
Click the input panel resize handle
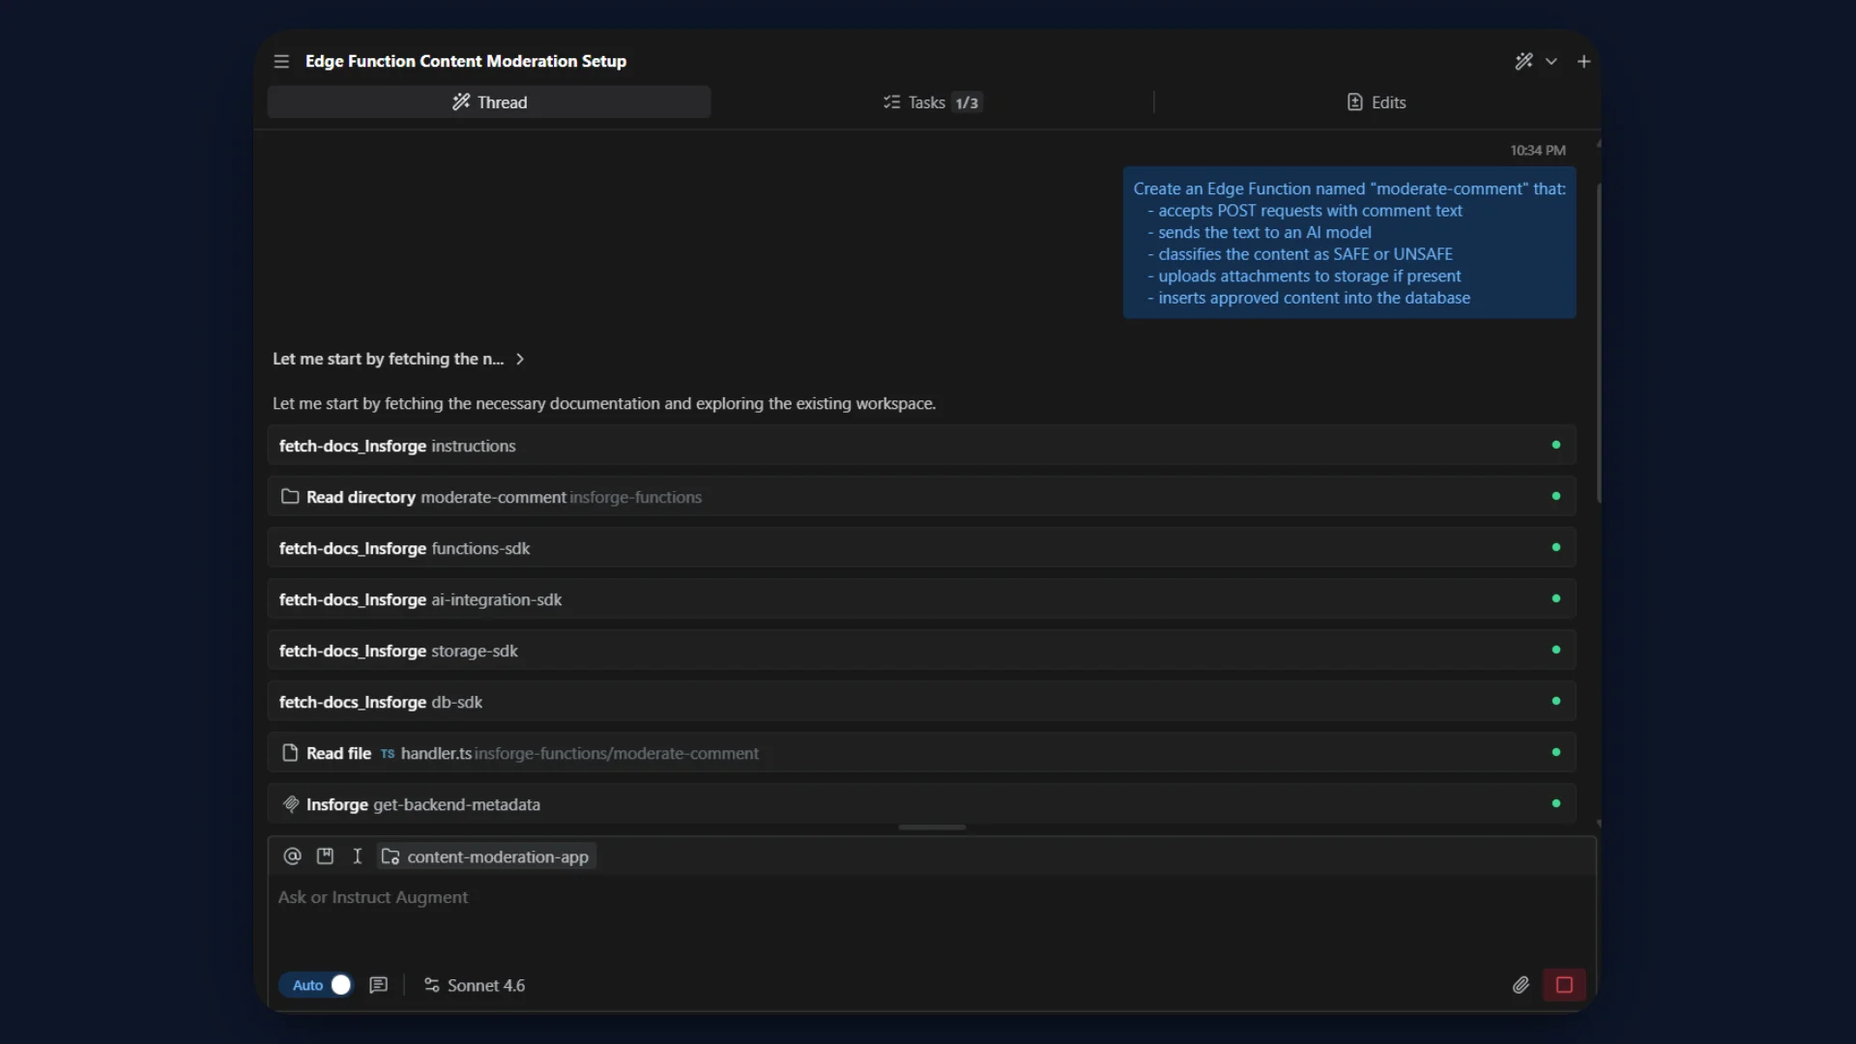tap(932, 827)
